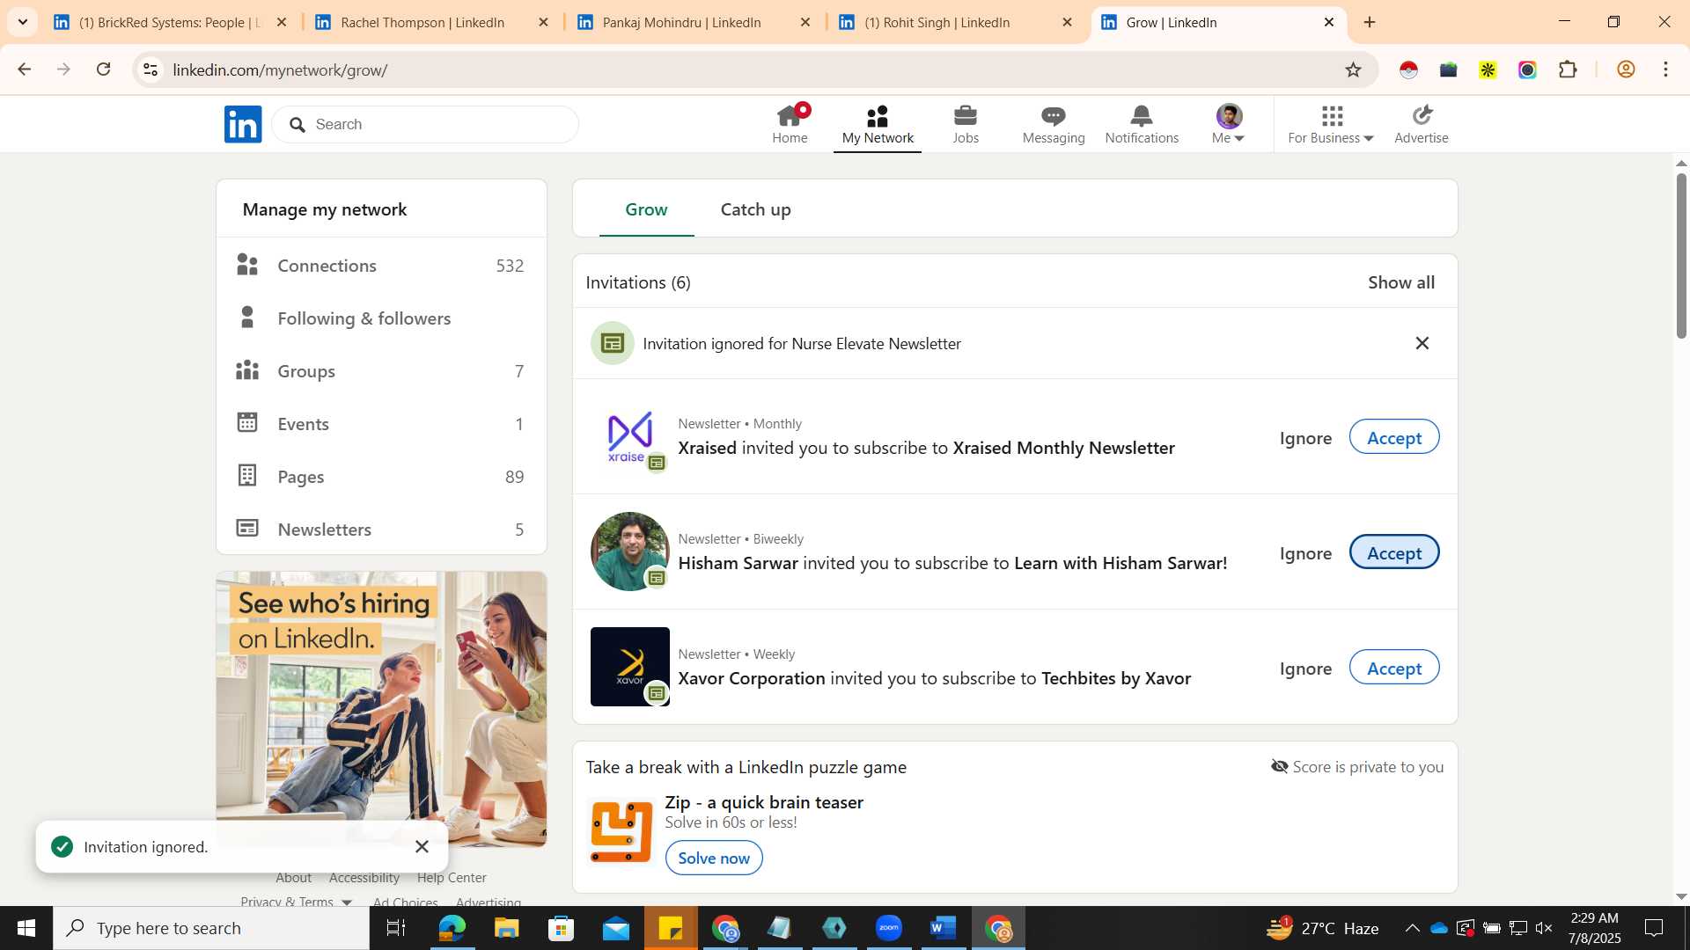Click the Xavor Corporation logo

[x=630, y=667]
